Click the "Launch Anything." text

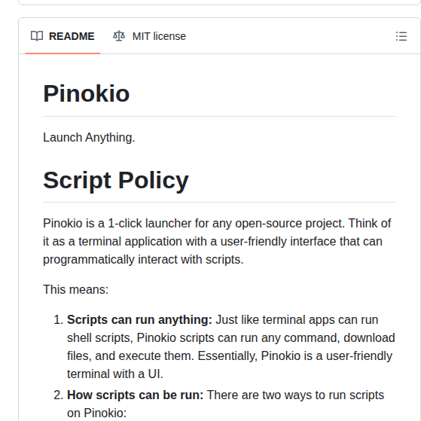[x=89, y=138]
